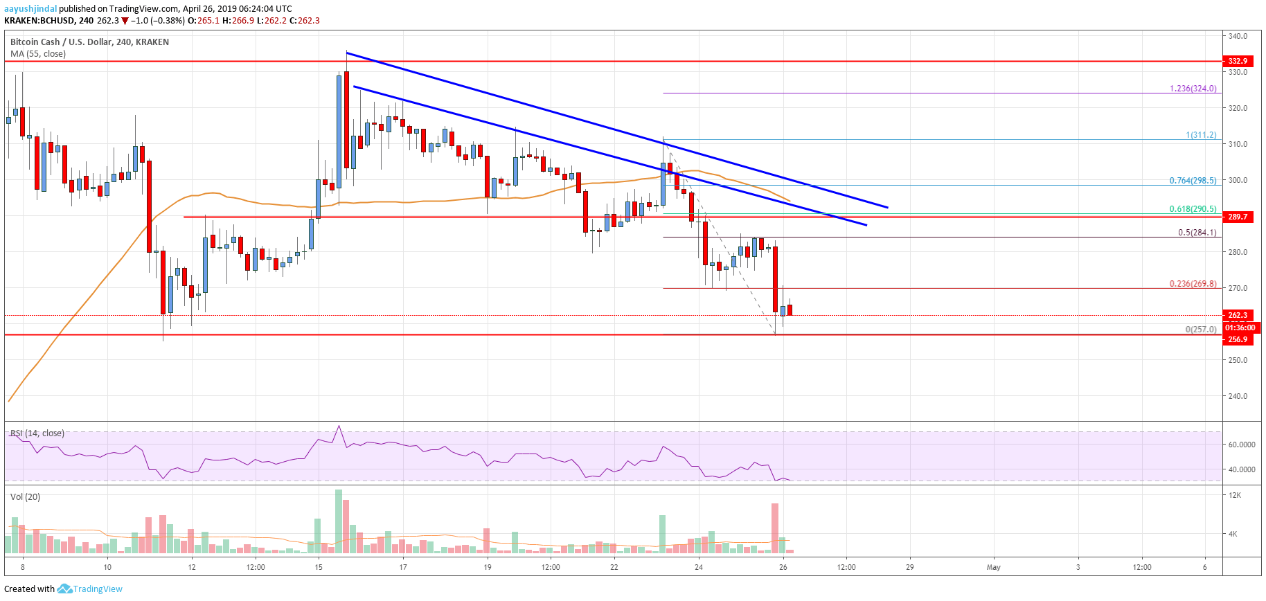Click the 332.9 red price label
This screenshot has height=601, width=1266.
(x=1238, y=61)
